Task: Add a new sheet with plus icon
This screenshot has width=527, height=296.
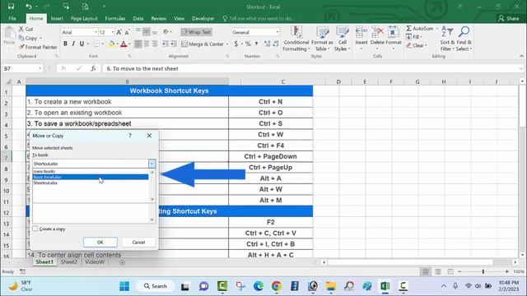Action: coord(123,262)
